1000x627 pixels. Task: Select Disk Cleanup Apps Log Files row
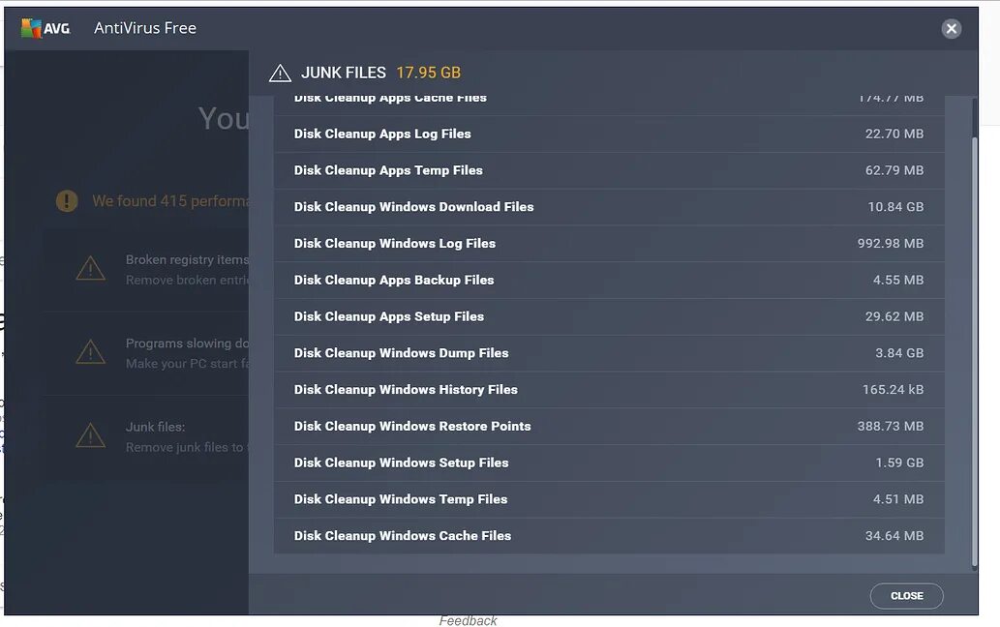[x=609, y=134]
